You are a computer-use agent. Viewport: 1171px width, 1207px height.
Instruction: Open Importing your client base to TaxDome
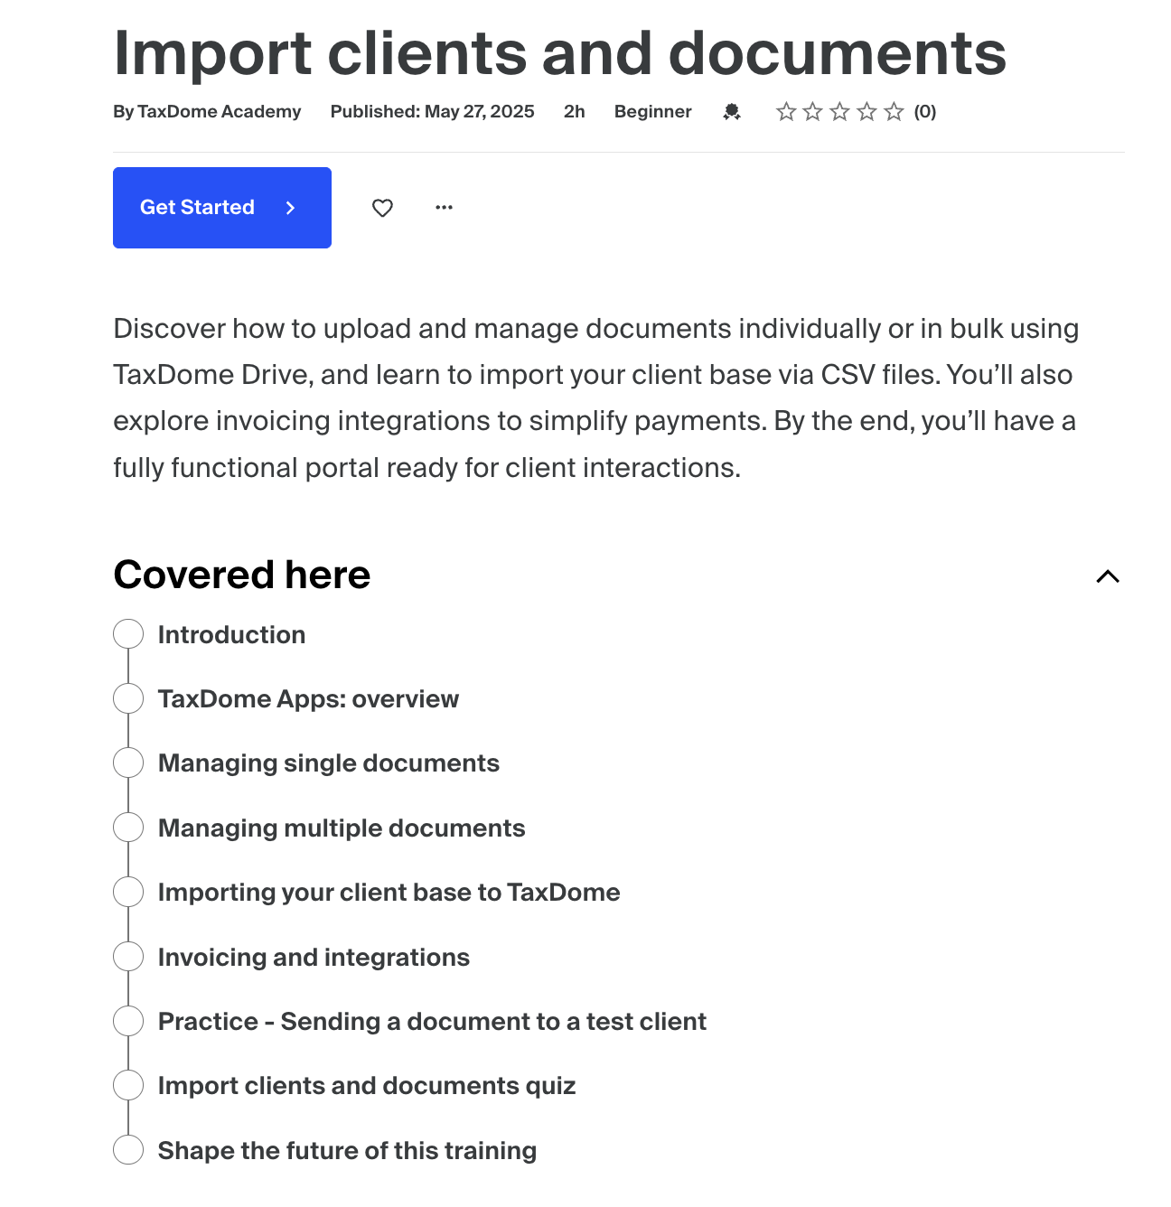coord(389,893)
